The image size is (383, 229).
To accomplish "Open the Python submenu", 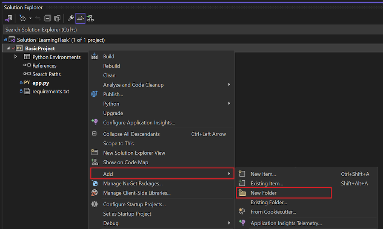I will click(x=111, y=104).
